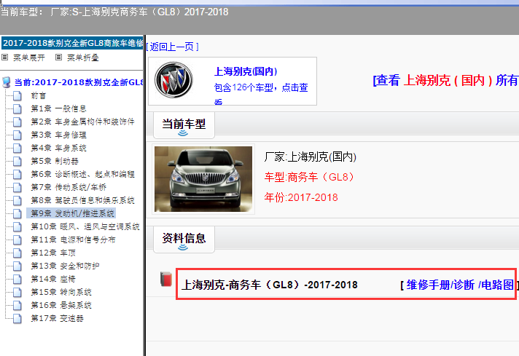
Task: Click the page icon beside 第6章
Action: coord(17,174)
